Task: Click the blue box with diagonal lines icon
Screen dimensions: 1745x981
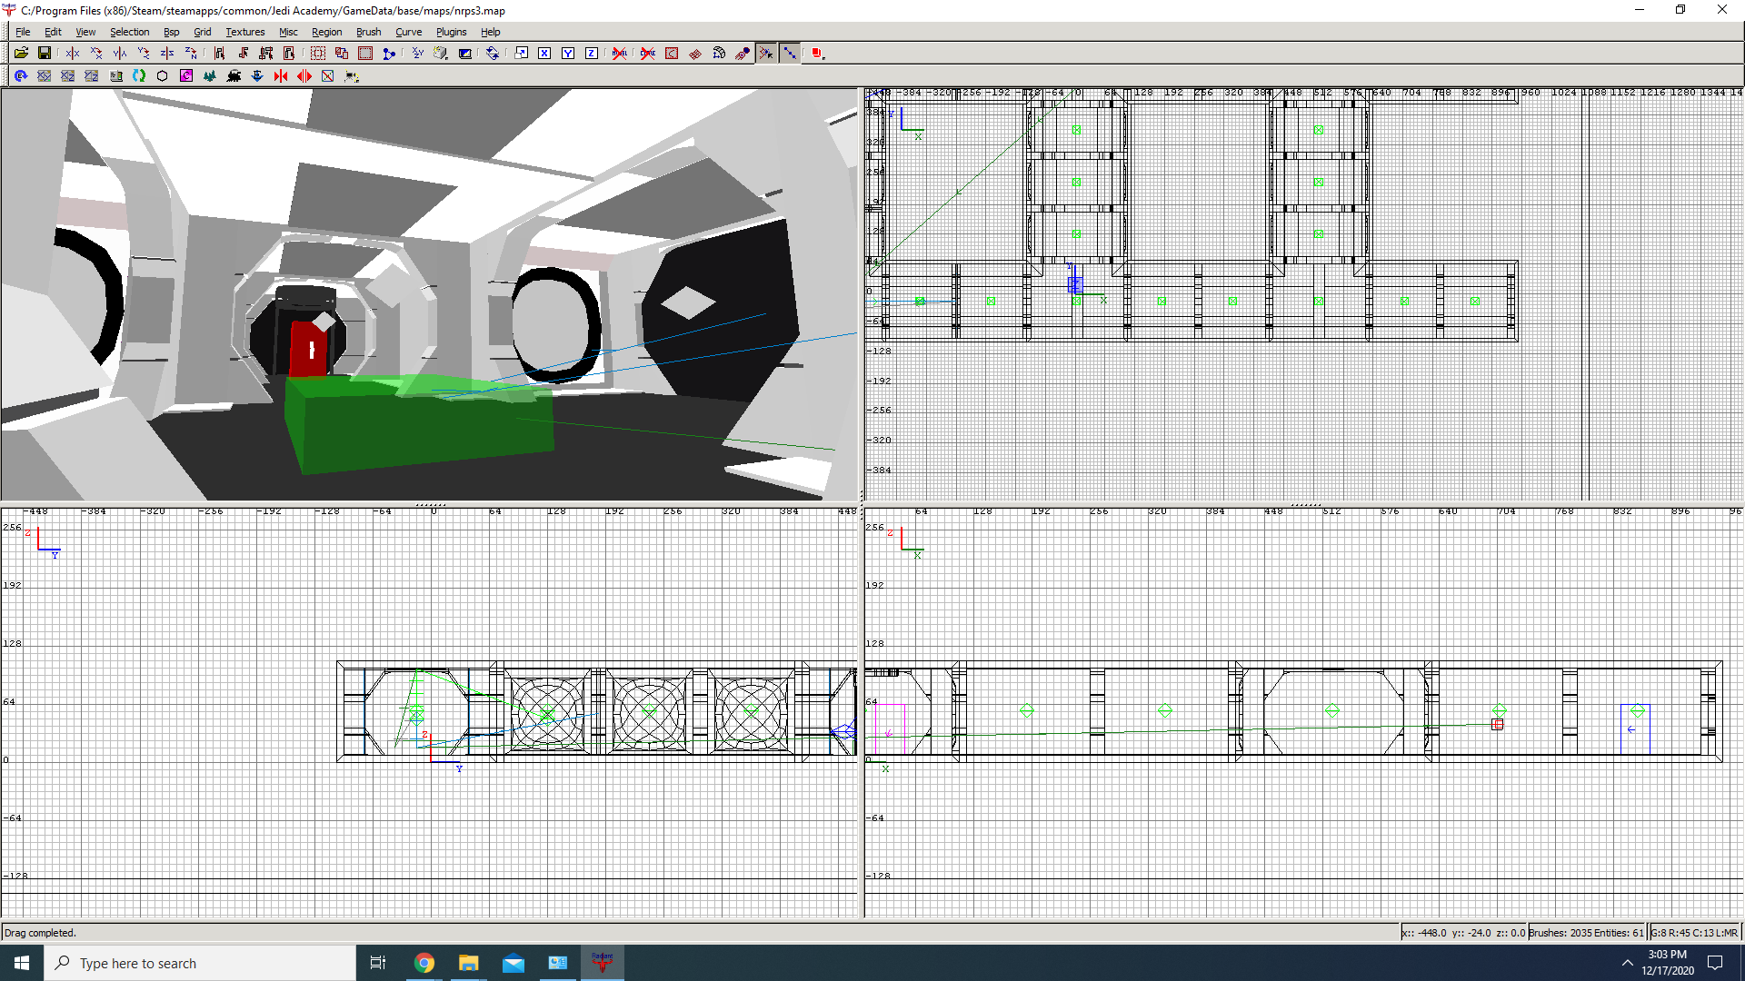Action: click(328, 76)
